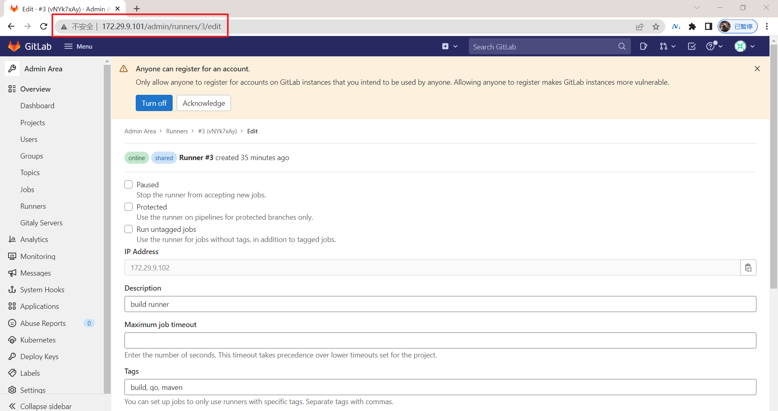Screen dimensions: 778x411
Task: Open the Settings section
Action: (27, 390)
